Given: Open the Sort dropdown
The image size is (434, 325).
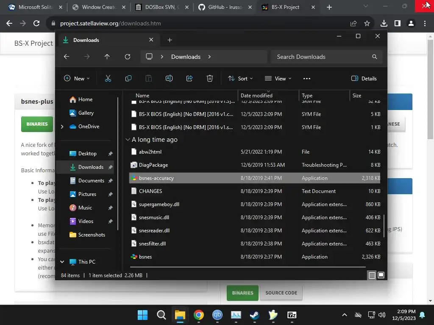Looking at the screenshot, I should (240, 78).
